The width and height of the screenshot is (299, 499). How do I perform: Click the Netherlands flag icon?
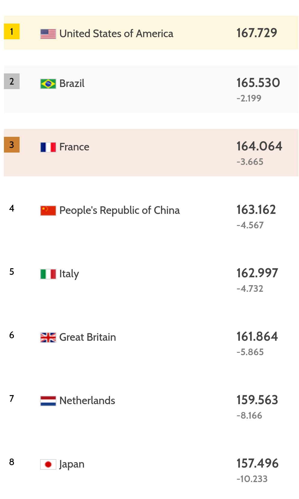(x=48, y=401)
